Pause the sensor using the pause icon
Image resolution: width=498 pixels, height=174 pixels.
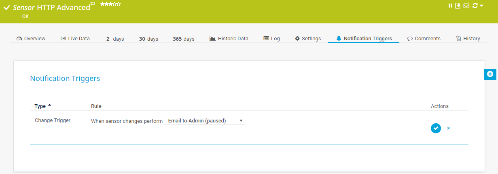[450, 6]
